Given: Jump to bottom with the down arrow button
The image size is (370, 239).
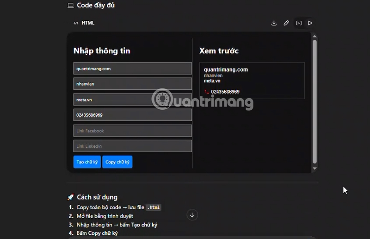Looking at the screenshot, I should (192, 215).
